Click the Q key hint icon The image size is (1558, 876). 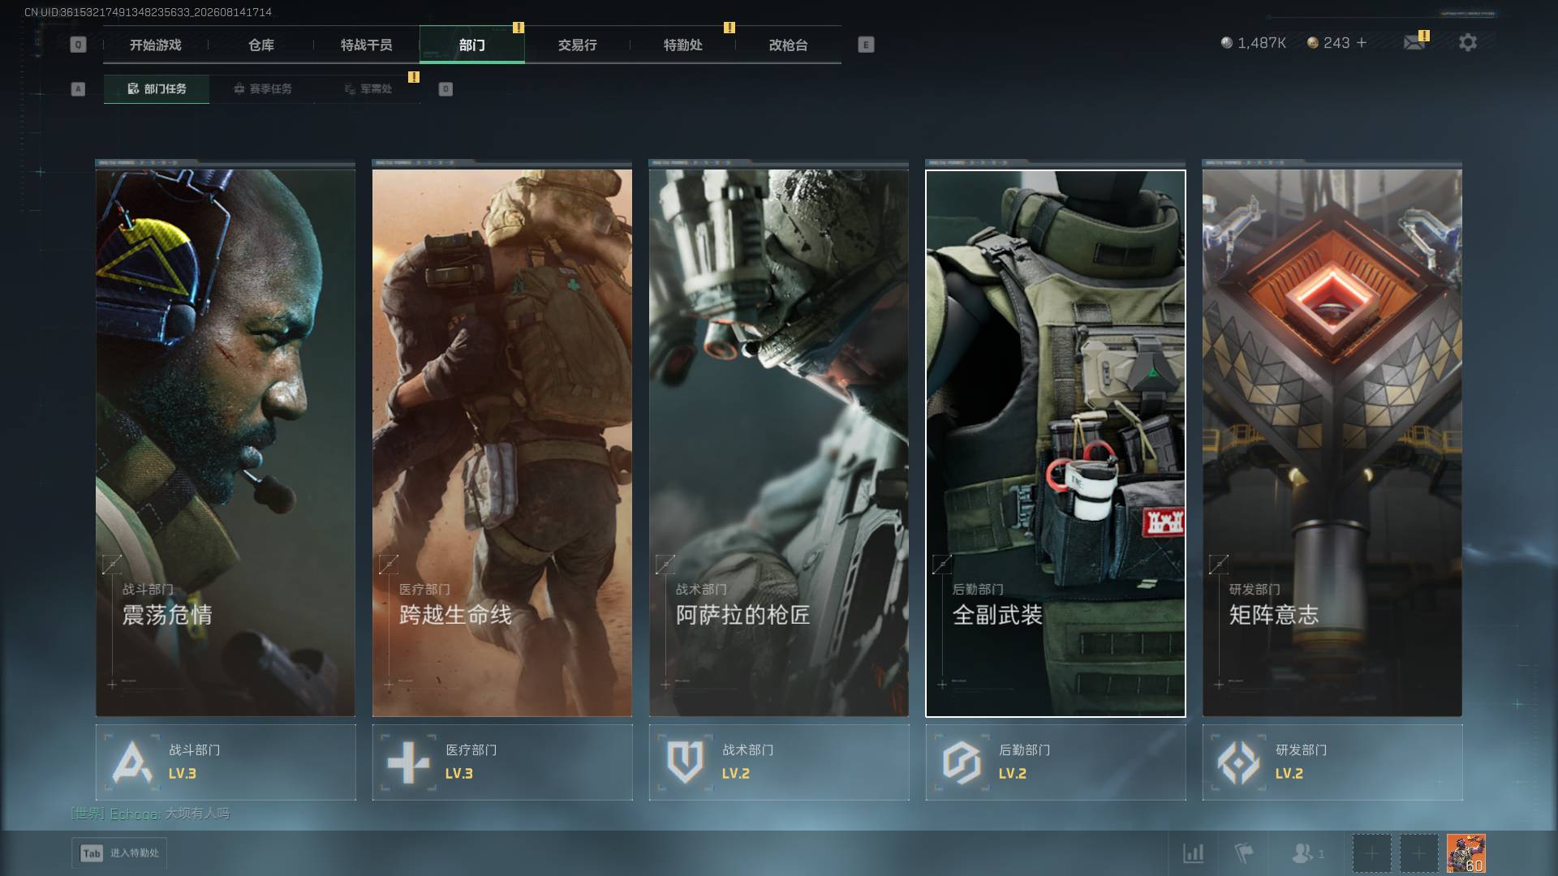tap(78, 45)
